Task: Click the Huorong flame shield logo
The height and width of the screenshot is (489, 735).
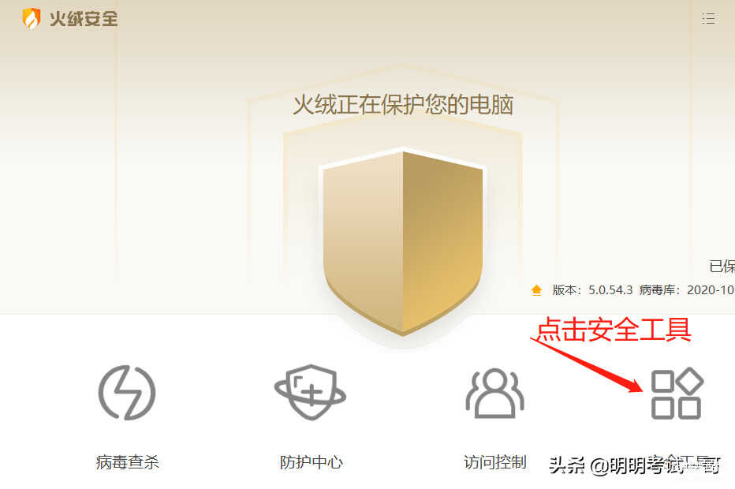Action: [x=32, y=19]
